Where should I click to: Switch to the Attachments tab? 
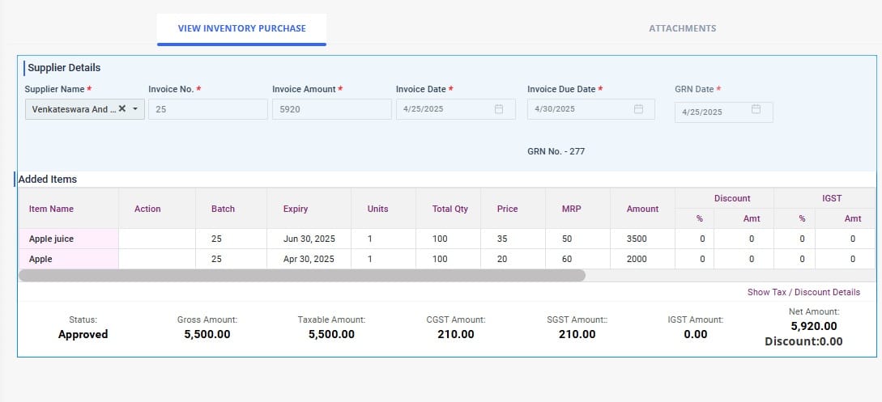click(682, 28)
